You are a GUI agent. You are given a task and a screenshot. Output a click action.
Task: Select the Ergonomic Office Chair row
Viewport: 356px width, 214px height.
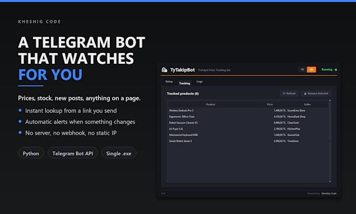coord(248,117)
